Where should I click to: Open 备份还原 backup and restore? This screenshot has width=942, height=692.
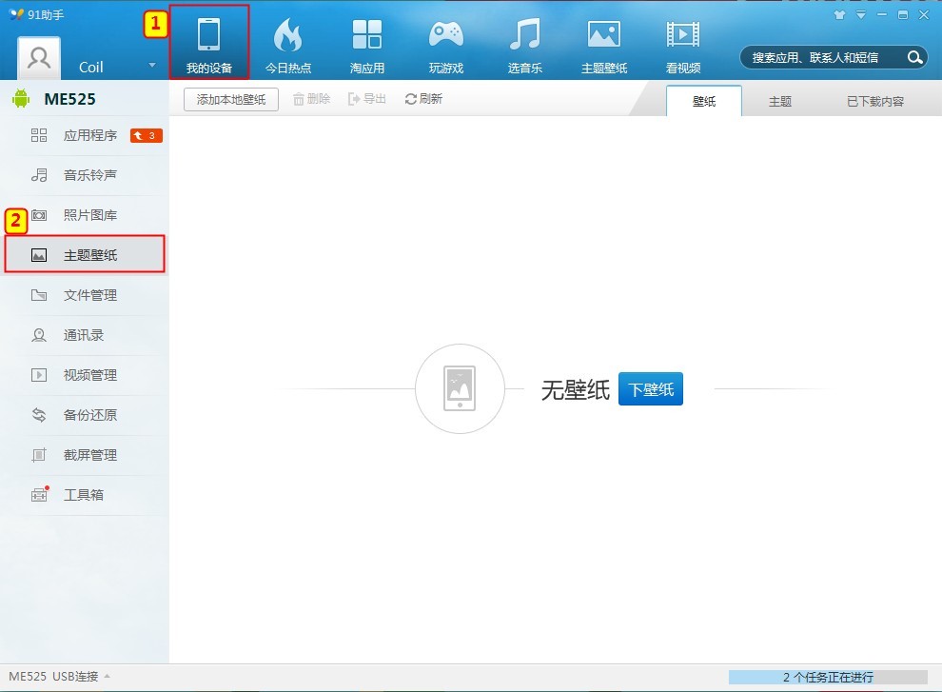(x=90, y=415)
